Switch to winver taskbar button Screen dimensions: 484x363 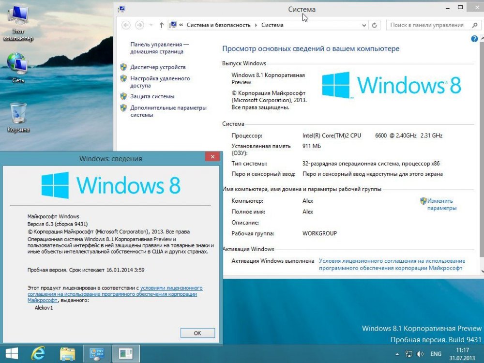(x=126, y=354)
